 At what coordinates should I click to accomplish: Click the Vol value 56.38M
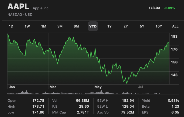pyautogui.click(x=82, y=101)
